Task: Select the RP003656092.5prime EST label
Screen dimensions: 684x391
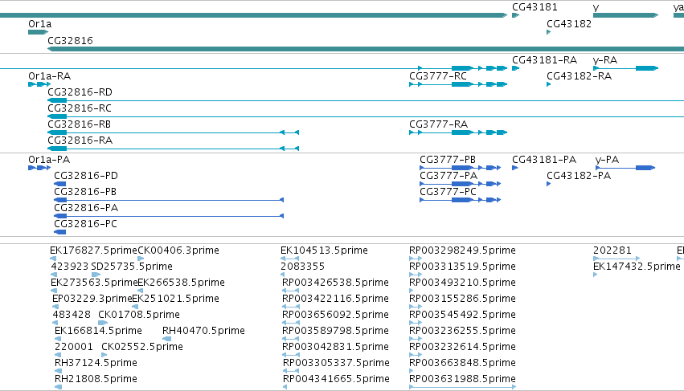Action: (x=335, y=315)
